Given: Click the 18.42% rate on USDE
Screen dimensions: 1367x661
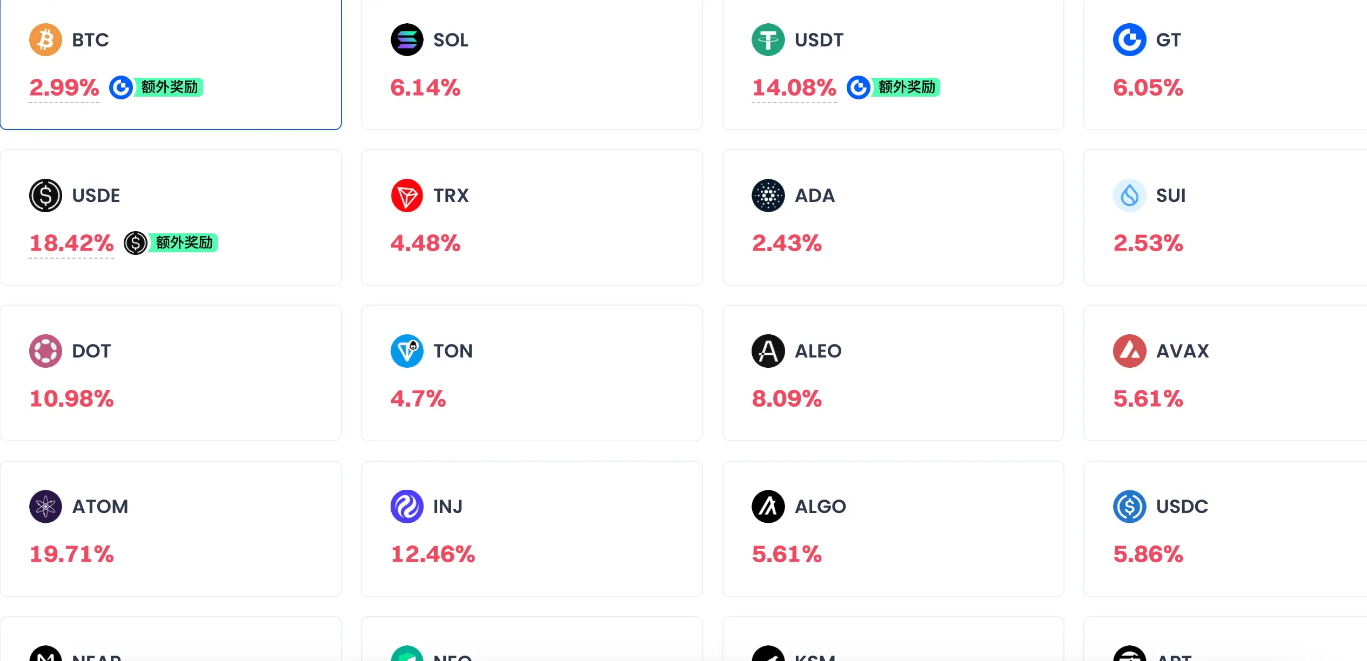Looking at the screenshot, I should (71, 243).
